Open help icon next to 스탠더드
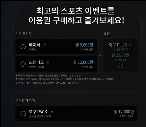 pyautogui.click(x=48, y=62)
